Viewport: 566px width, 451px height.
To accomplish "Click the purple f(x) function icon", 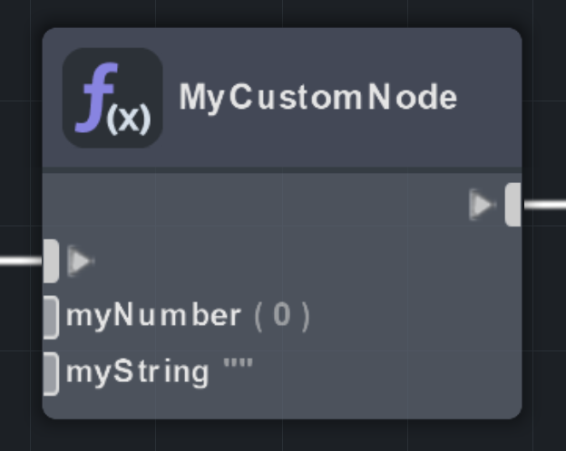I will pyautogui.click(x=112, y=98).
